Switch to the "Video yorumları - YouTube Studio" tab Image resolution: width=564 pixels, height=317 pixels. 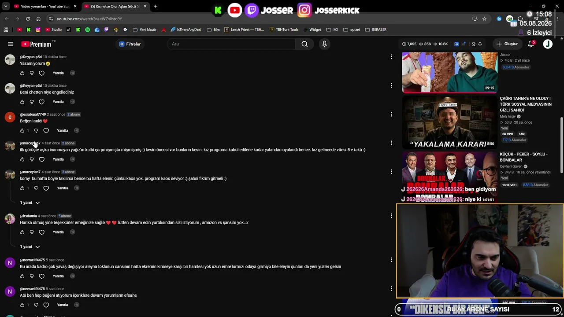coord(46,6)
